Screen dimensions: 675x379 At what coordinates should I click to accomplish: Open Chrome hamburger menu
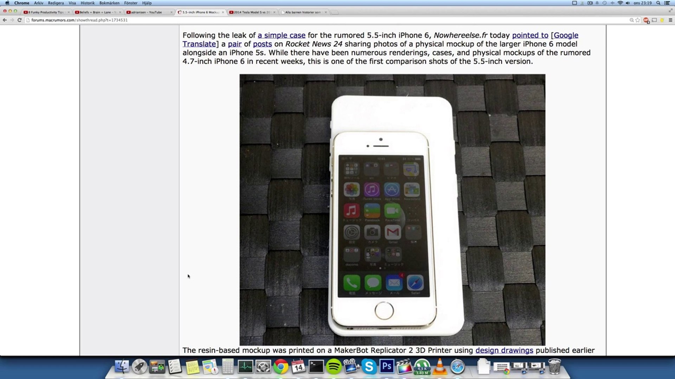coord(670,20)
